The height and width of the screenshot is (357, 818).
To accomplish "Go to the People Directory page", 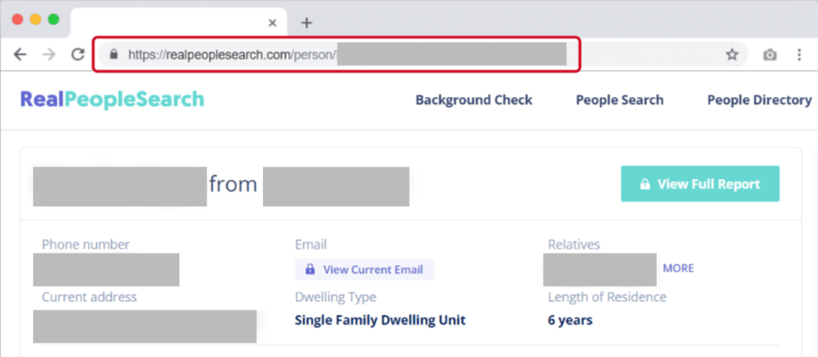I will pos(759,100).
